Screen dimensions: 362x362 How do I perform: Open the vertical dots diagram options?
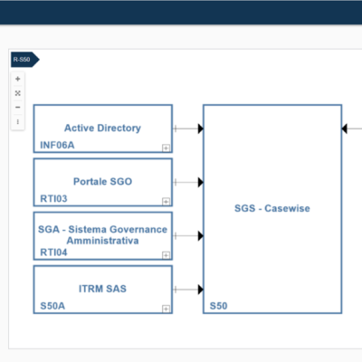[18, 122]
